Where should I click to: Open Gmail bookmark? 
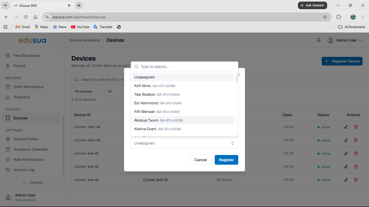(x=23, y=27)
